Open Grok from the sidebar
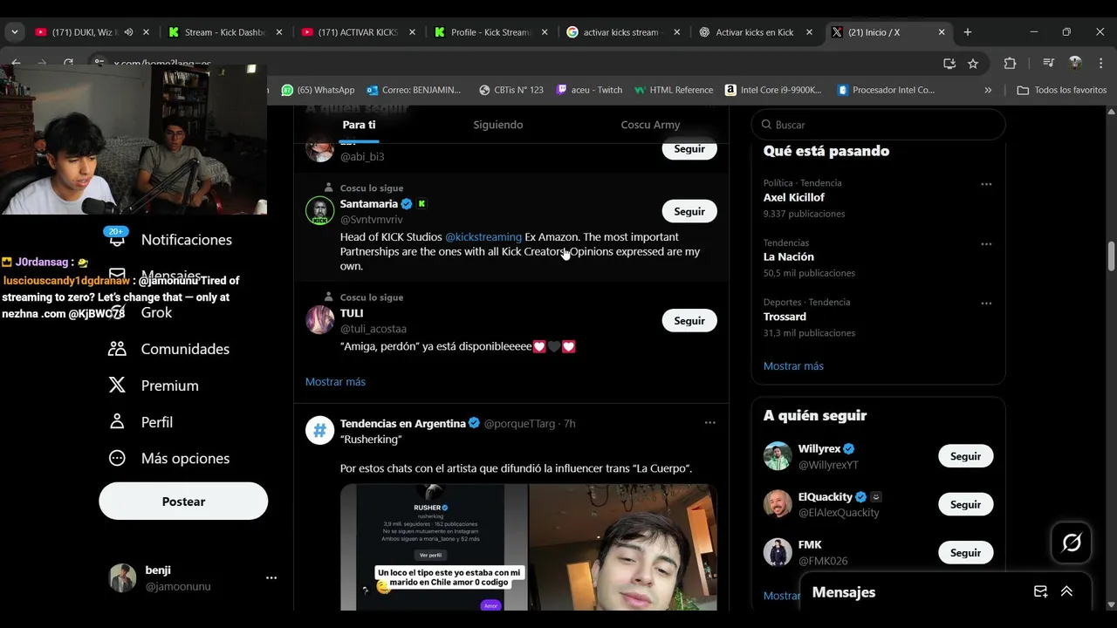This screenshot has width=1117, height=628. [x=156, y=312]
